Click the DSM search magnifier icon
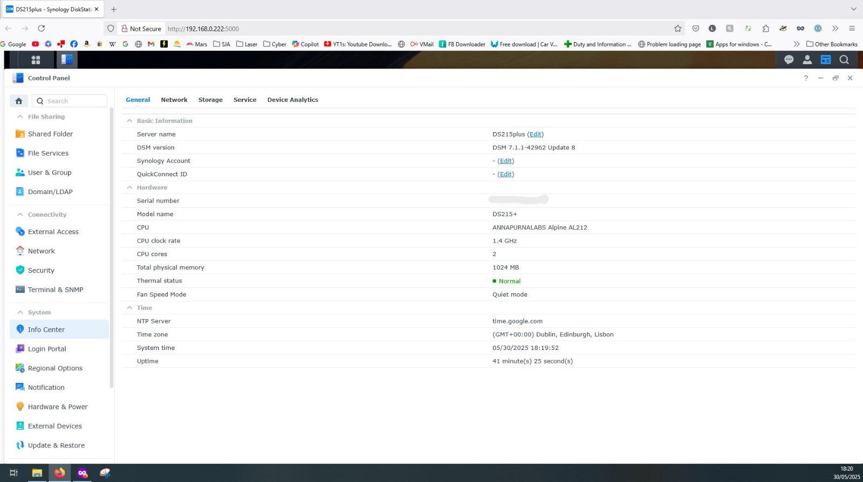This screenshot has height=482, width=863. tap(844, 60)
